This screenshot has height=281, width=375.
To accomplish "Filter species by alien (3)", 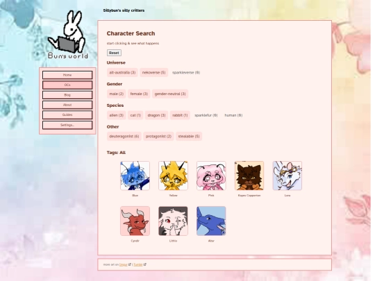I will [116, 115].
